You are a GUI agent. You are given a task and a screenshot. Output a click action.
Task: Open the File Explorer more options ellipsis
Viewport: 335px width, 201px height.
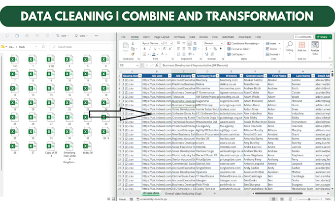[97, 35]
